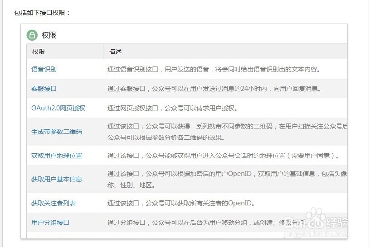This screenshot has width=370, height=247.
Task: Select the OpenID 基础信息 description
Action: coord(227,180)
